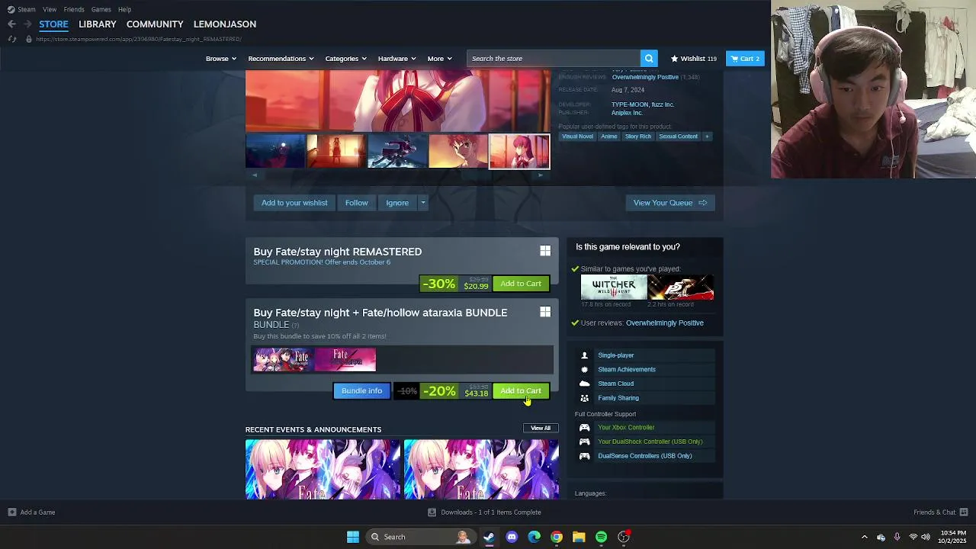This screenshot has width=976, height=549.
Task: Click the Follow button
Action: point(356,203)
